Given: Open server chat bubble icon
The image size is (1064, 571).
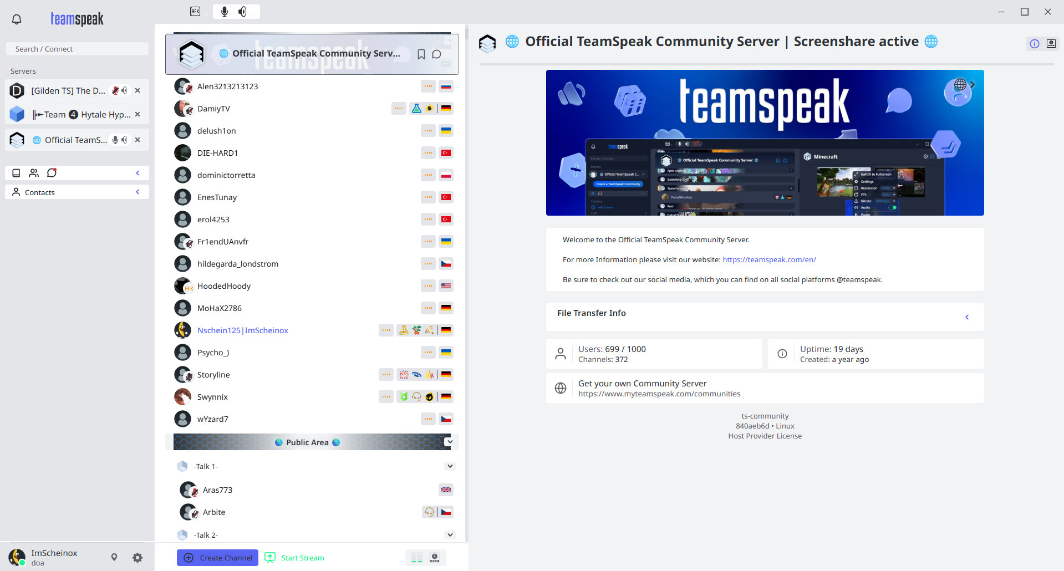Looking at the screenshot, I should pos(437,54).
